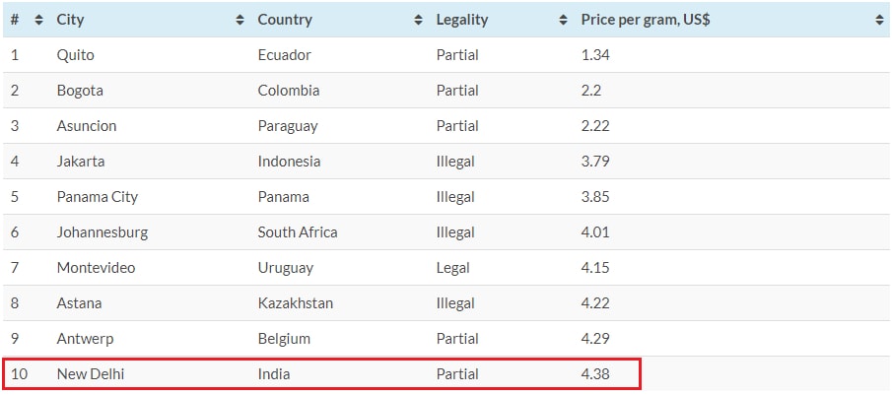Click the Price per gram sort arrows
The width and height of the screenshot is (892, 395).
point(879,20)
